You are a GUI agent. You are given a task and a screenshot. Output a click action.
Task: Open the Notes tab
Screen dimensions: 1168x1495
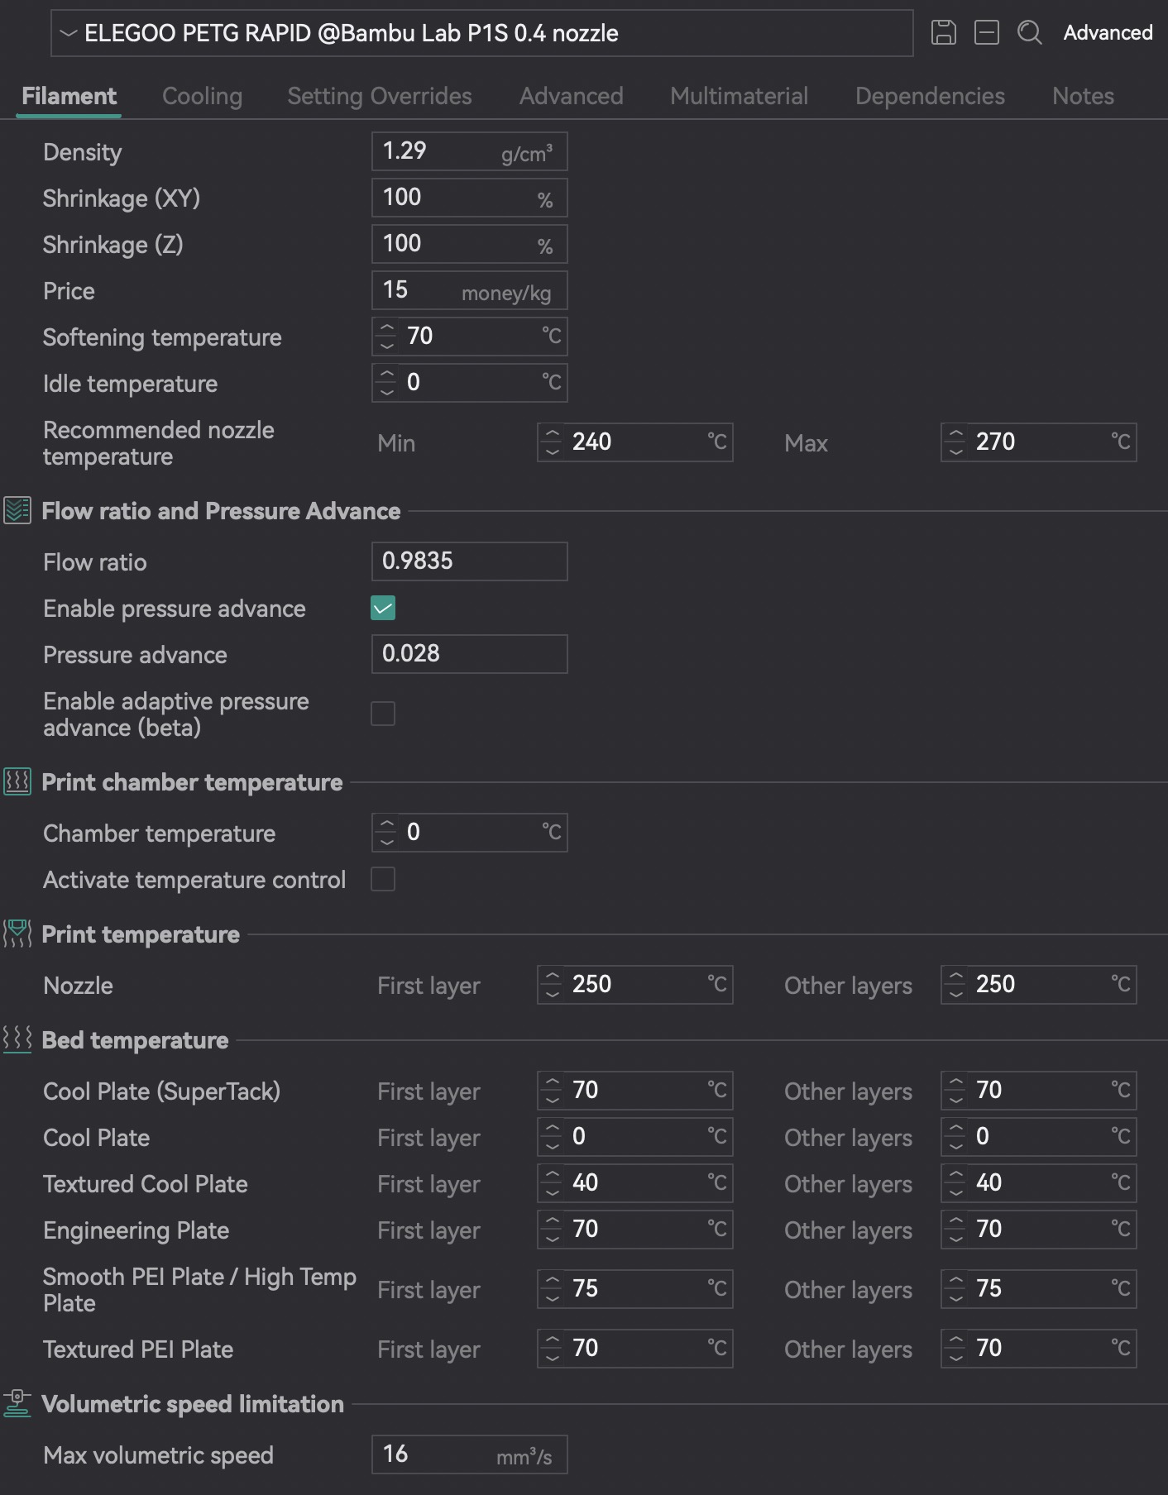1083,96
